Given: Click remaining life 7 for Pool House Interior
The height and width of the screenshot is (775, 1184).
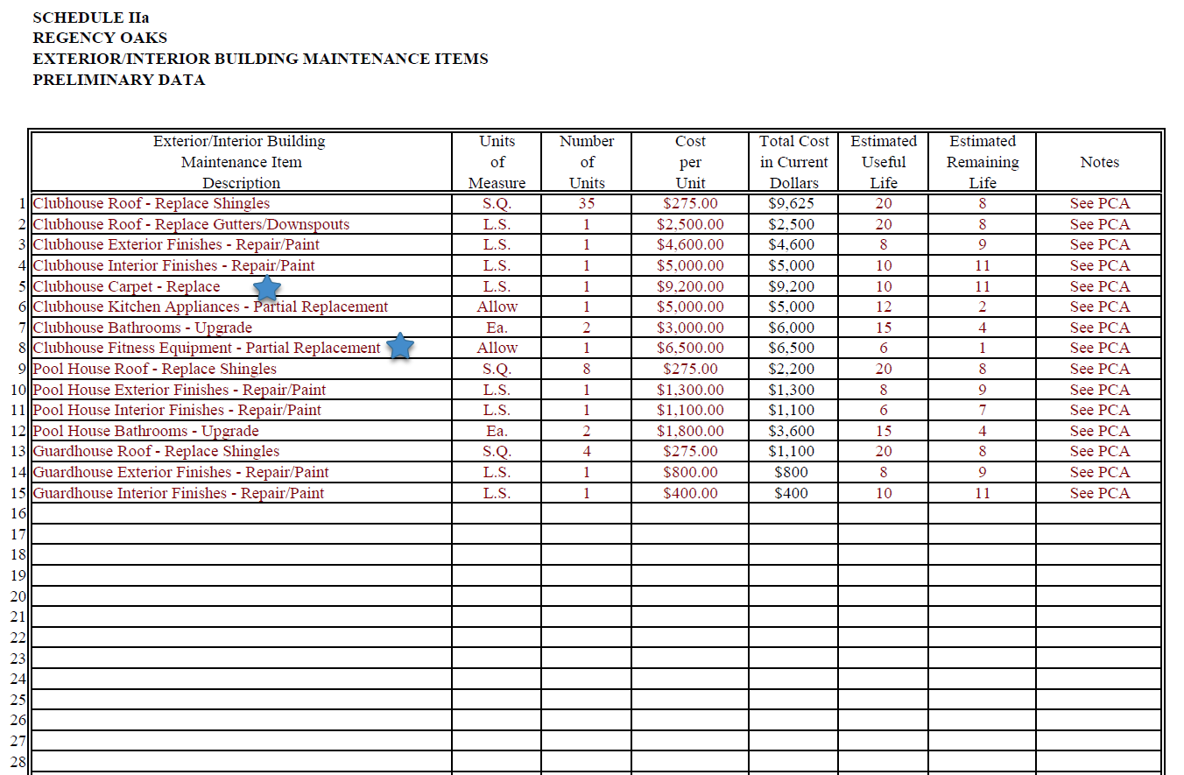Looking at the screenshot, I should [983, 410].
